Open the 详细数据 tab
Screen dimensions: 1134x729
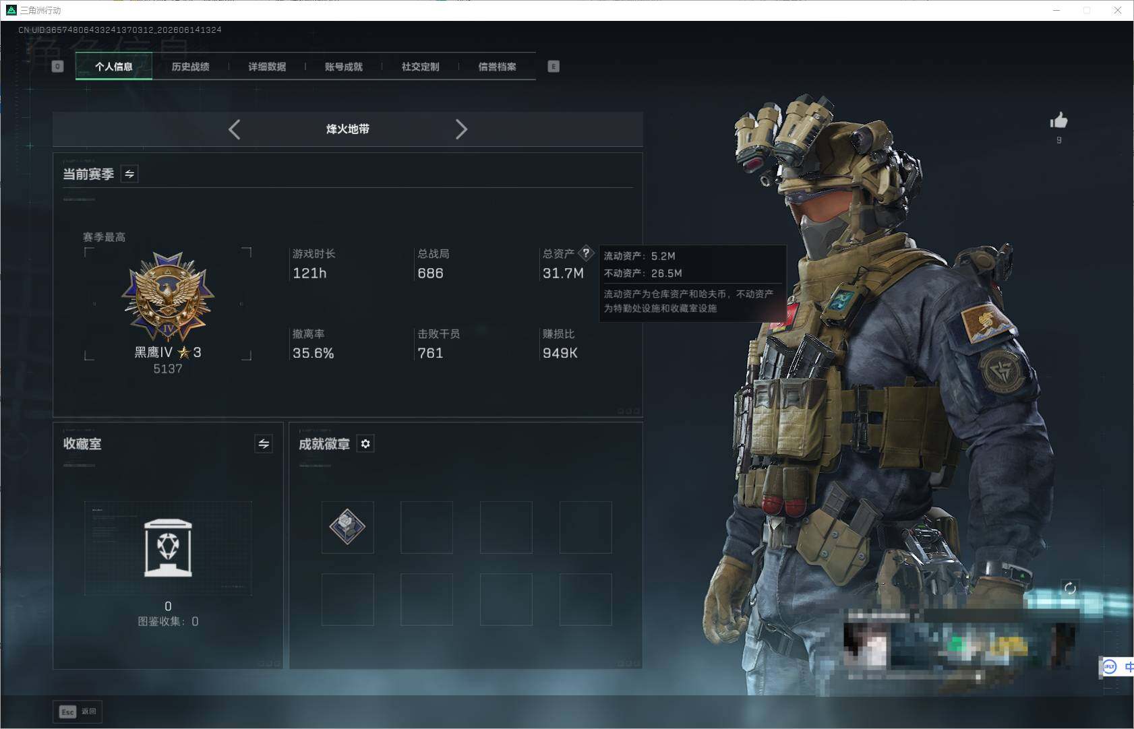pos(267,66)
